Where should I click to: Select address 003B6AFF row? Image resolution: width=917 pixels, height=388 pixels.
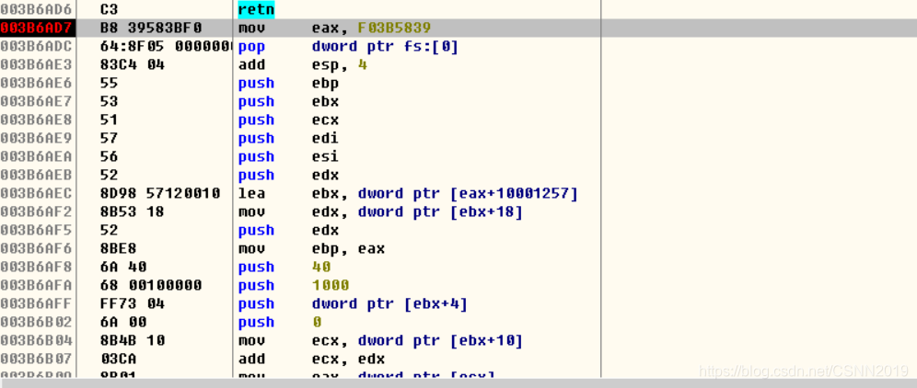pos(38,303)
